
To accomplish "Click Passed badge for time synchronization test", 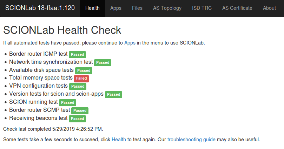I will tap(103, 62).
